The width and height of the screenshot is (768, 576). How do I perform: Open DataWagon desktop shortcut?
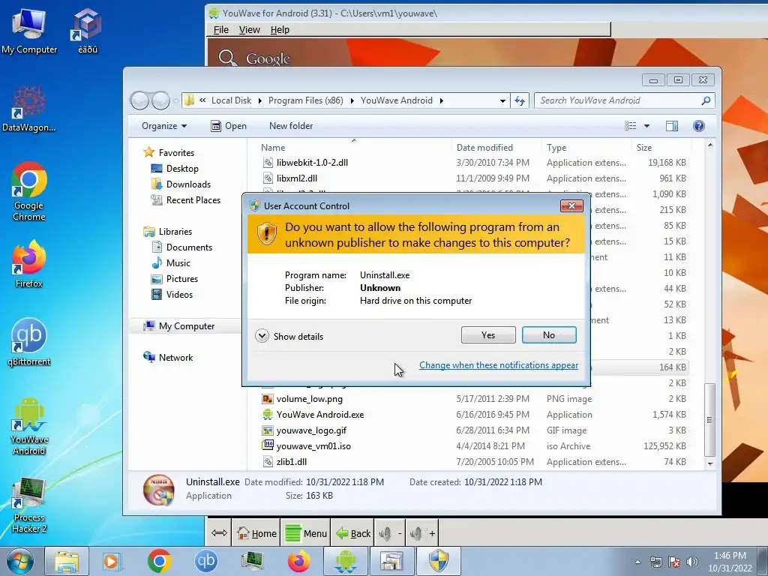click(x=29, y=109)
